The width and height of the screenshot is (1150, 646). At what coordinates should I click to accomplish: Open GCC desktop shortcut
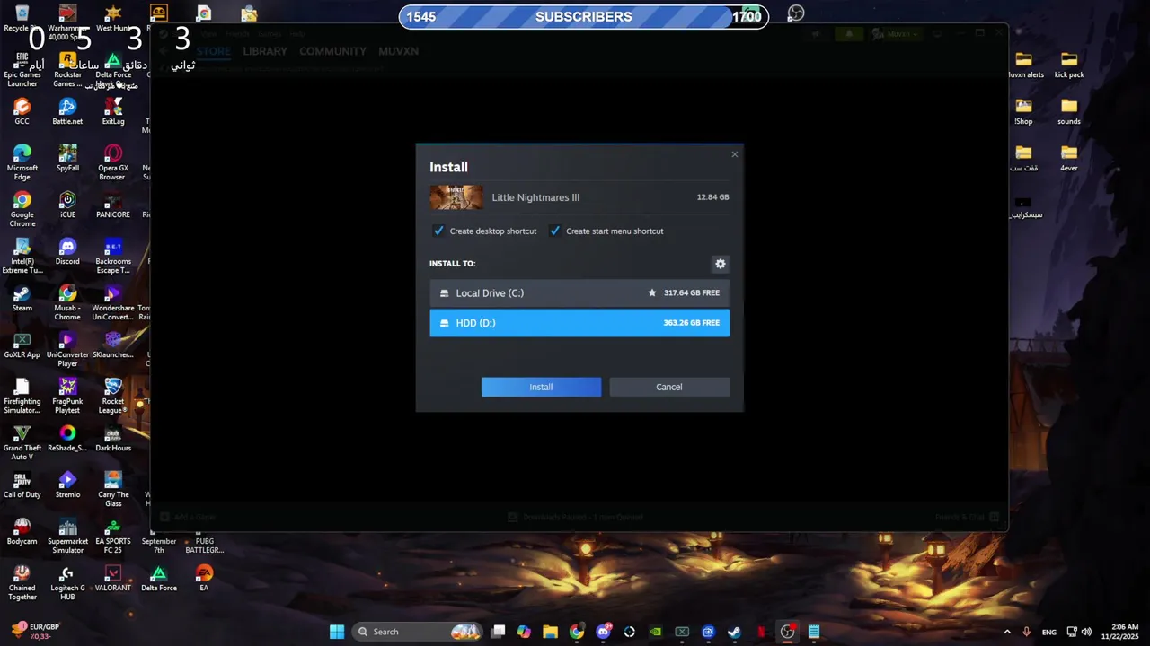(x=22, y=112)
